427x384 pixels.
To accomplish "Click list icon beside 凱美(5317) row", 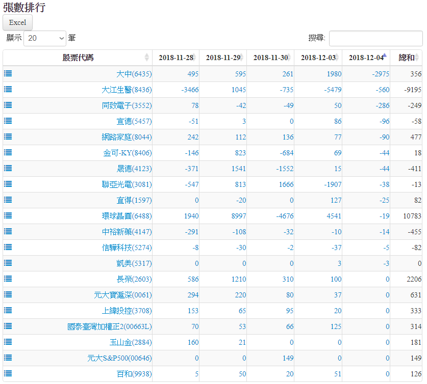I will pos(8,263).
